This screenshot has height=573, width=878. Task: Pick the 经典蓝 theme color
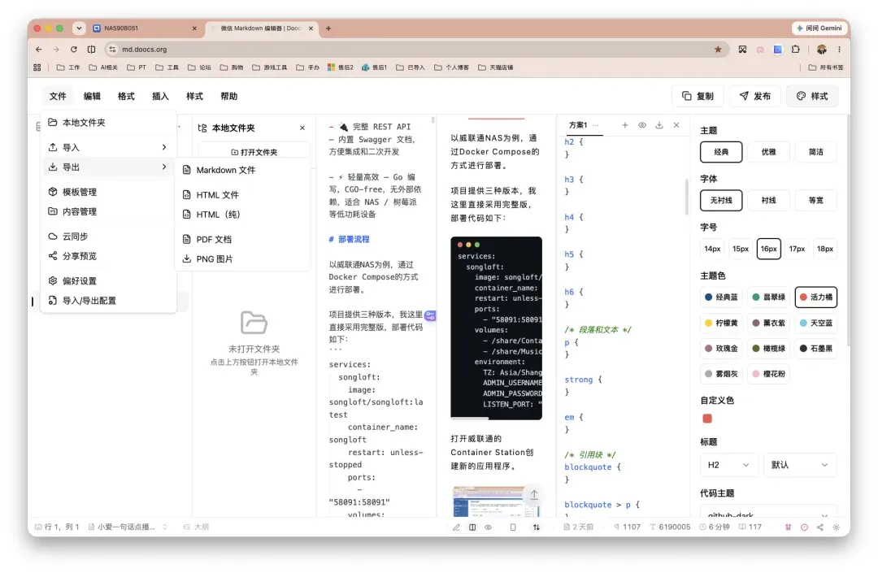pos(721,297)
